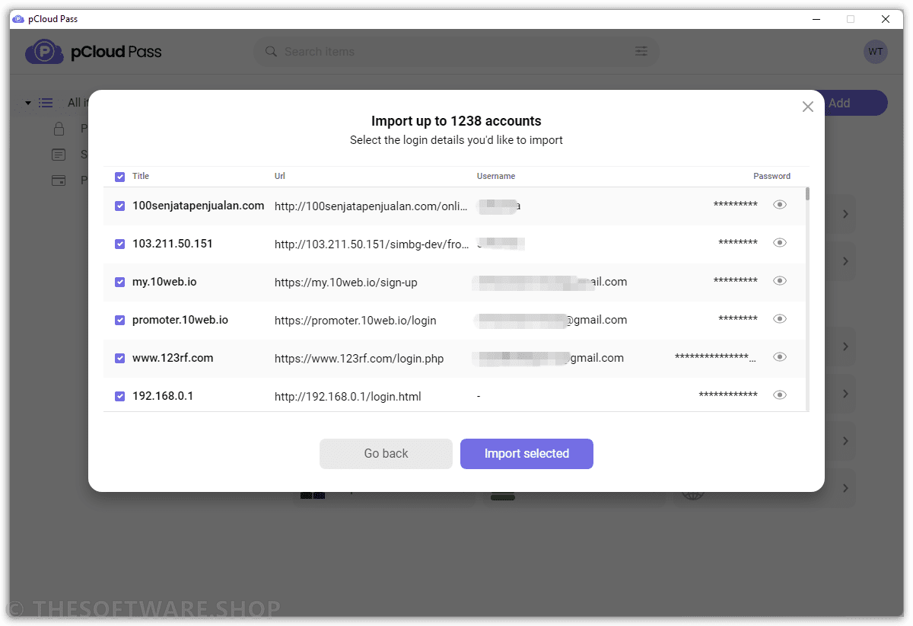The image size is (913, 626).
Task: Minimize the pCloud Pass window
Action: pos(815,19)
